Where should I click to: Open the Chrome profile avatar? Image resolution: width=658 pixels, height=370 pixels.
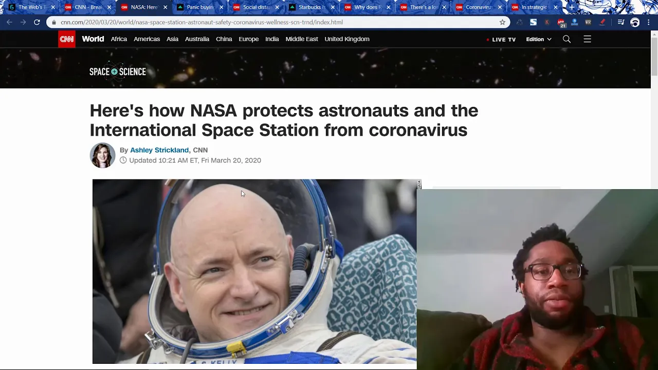tap(635, 22)
